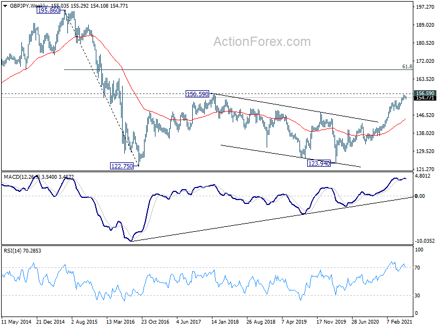
Task: Click the ActionForex.com watermark
Action: tap(262, 42)
